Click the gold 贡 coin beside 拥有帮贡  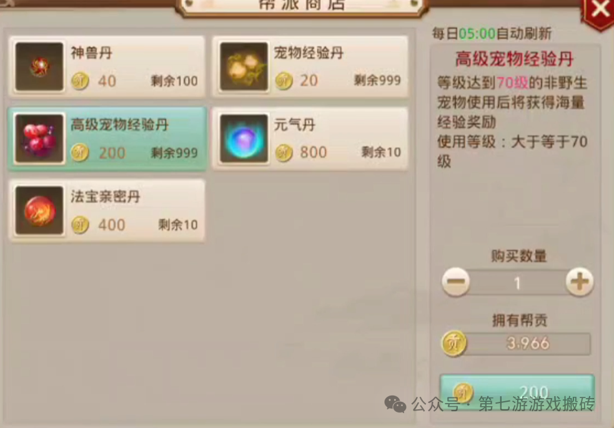pyautogui.click(x=454, y=344)
